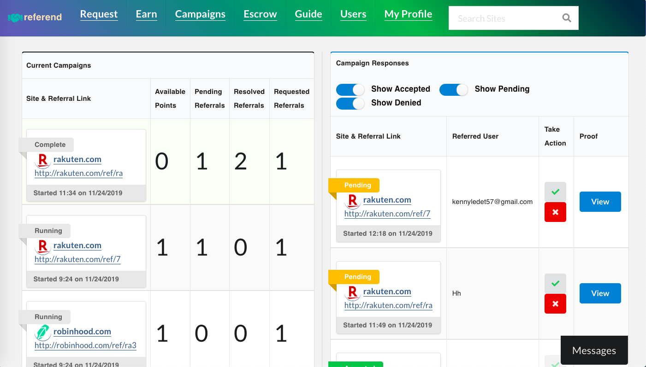Select referred user name Hh
The height and width of the screenshot is (367, 646).
[456, 293]
